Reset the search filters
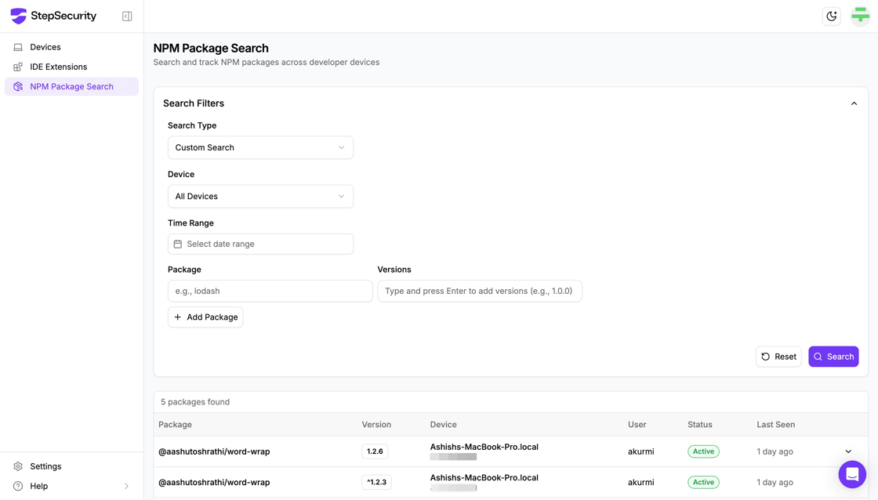This screenshot has width=878, height=500. coord(778,357)
